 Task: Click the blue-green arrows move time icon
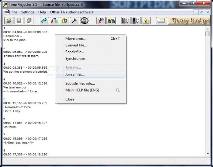(x=44, y=21)
